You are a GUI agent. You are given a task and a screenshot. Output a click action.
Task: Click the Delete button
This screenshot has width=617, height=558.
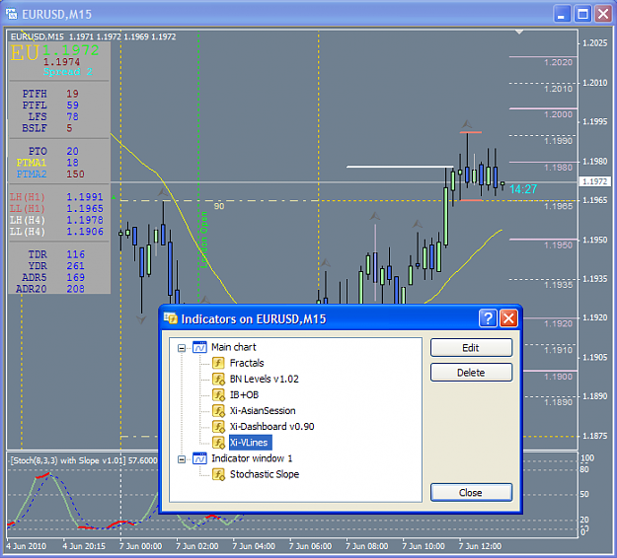pyautogui.click(x=471, y=372)
